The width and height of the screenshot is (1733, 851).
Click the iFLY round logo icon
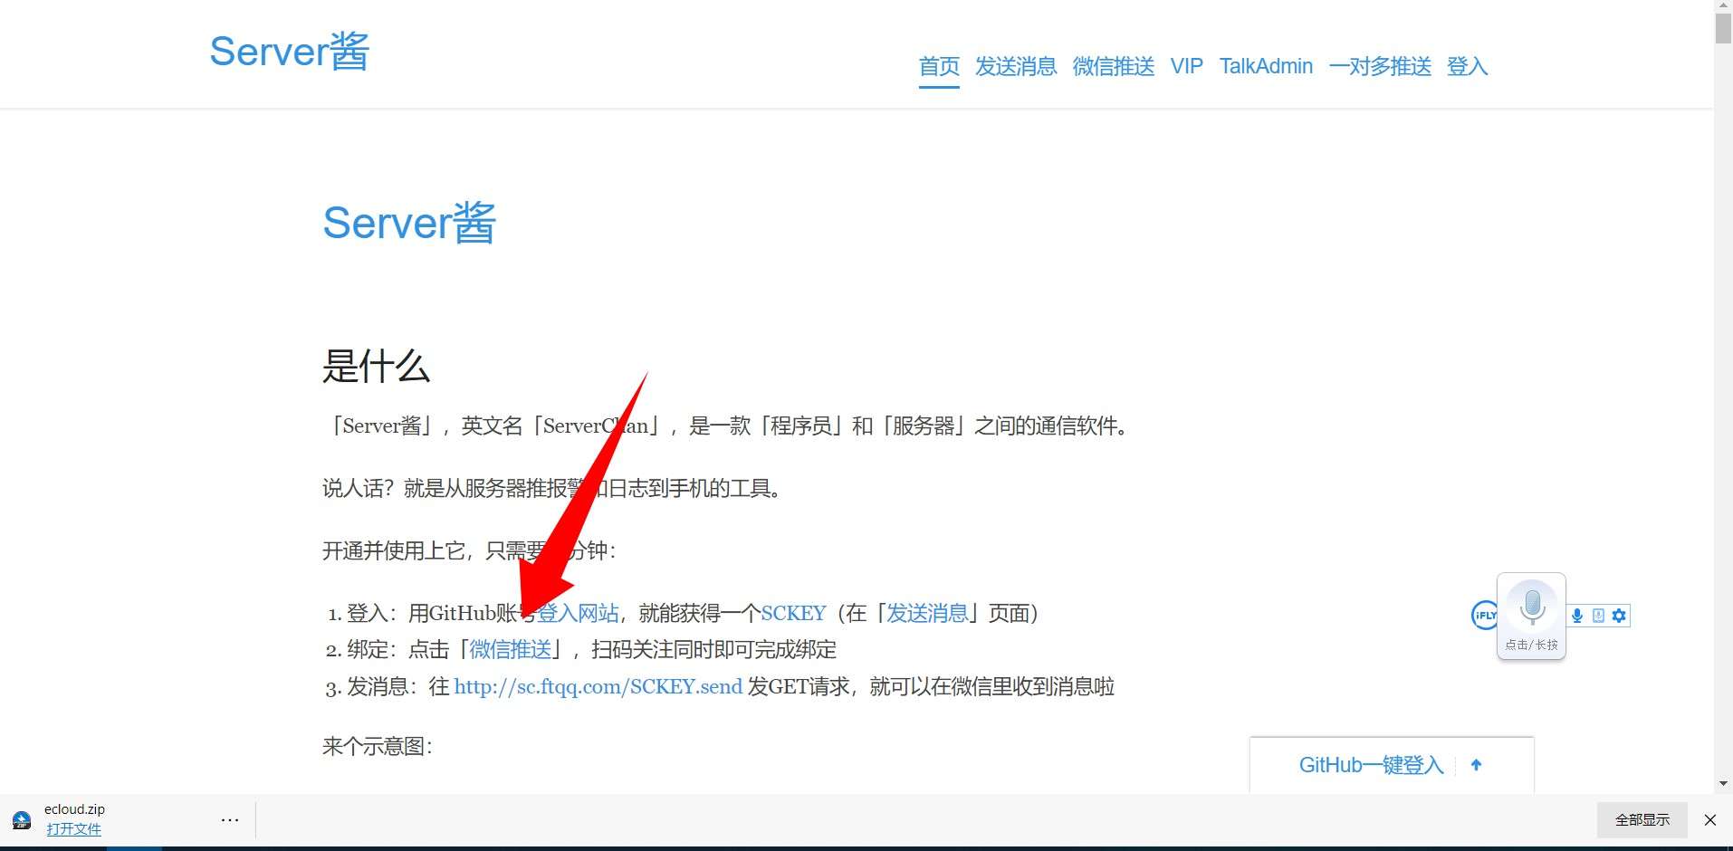pyautogui.click(x=1484, y=615)
